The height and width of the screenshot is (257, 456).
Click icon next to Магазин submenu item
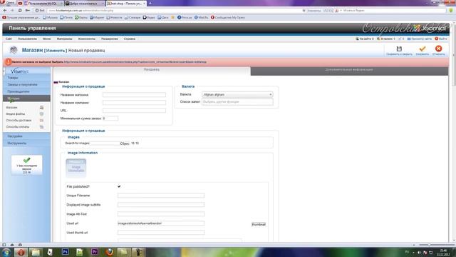(41, 108)
